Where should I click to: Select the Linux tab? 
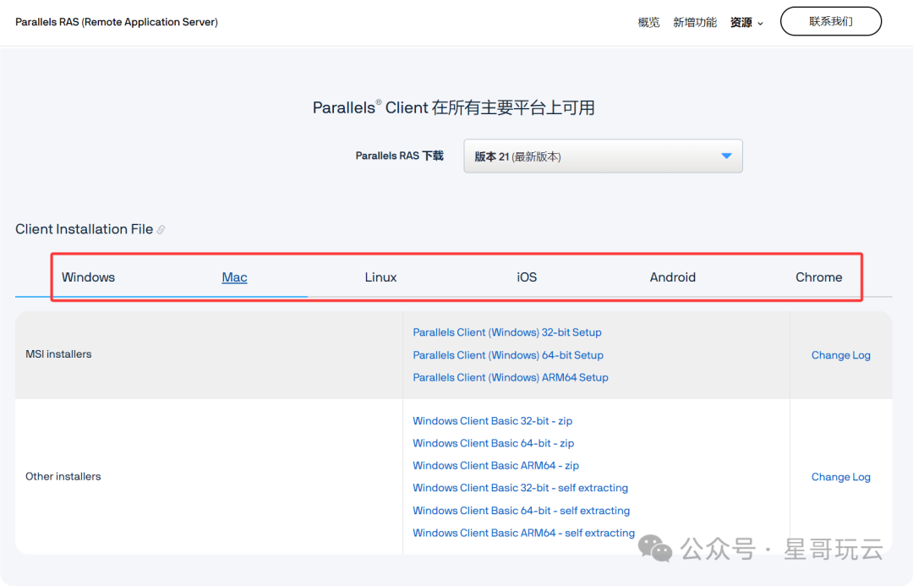pos(380,277)
